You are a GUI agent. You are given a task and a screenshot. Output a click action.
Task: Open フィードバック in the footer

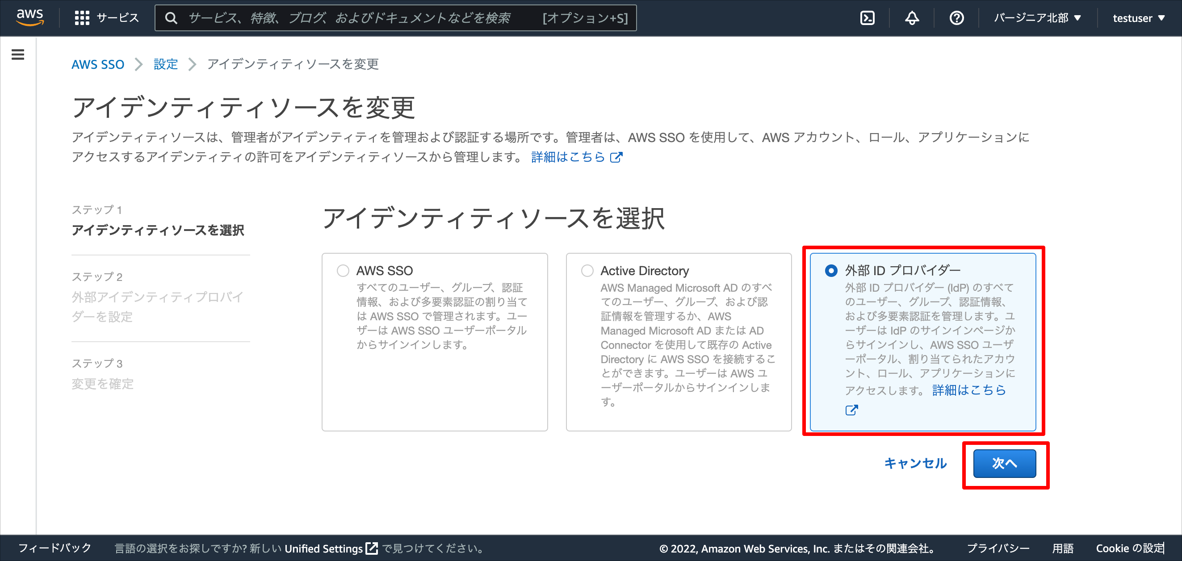[54, 548]
